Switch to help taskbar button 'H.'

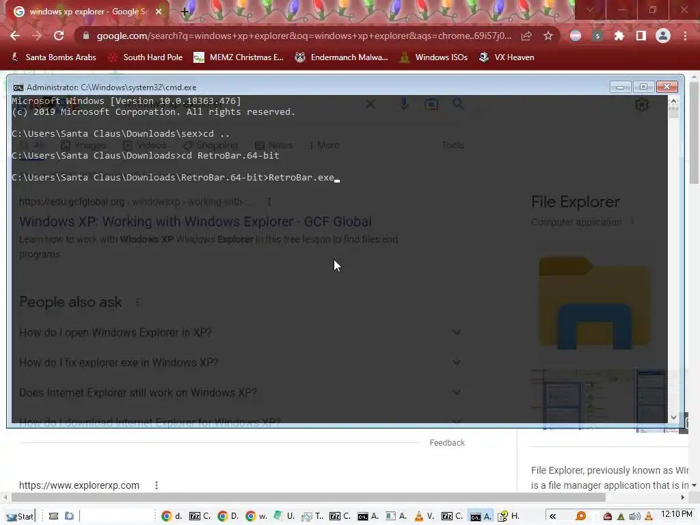click(509, 516)
